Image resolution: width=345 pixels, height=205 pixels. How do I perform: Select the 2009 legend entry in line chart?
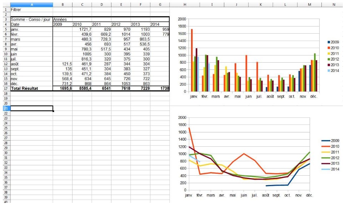point(331,141)
